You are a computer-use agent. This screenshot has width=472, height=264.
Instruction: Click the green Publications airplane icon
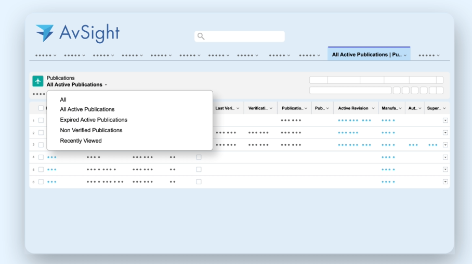click(38, 81)
